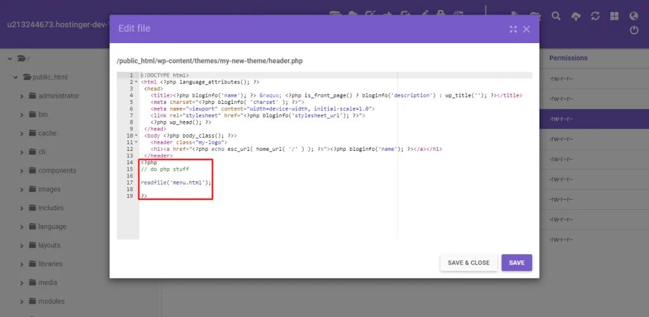Expand the includes folder chevron
Image resolution: width=649 pixels, height=317 pixels.
(22, 208)
